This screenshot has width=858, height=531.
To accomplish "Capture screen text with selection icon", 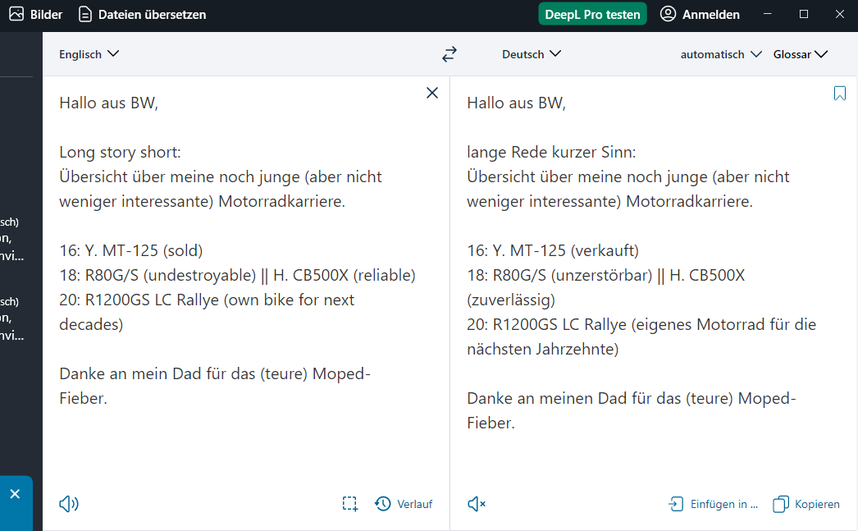I will (x=350, y=504).
